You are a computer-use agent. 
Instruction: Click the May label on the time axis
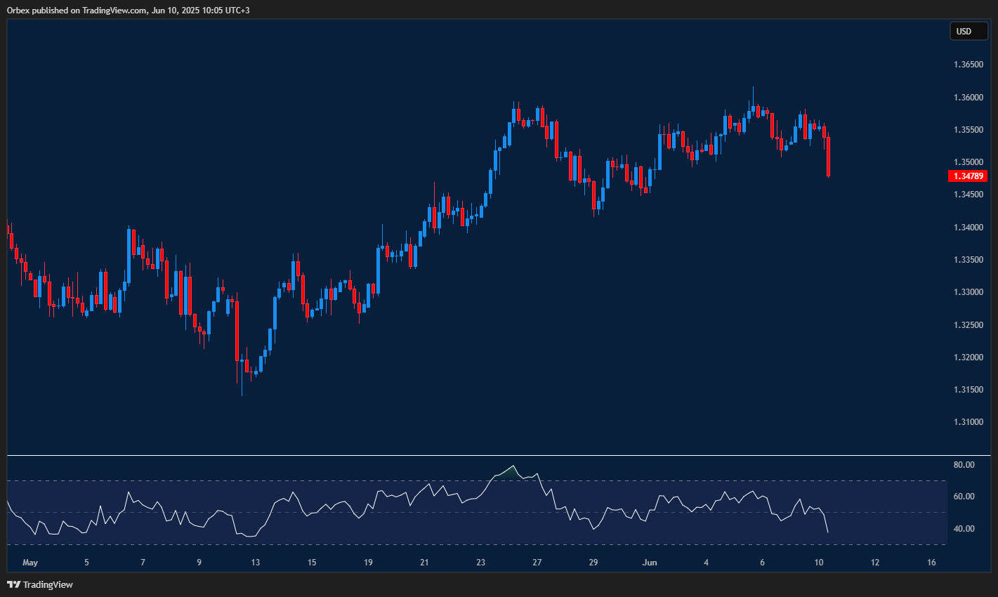point(29,563)
